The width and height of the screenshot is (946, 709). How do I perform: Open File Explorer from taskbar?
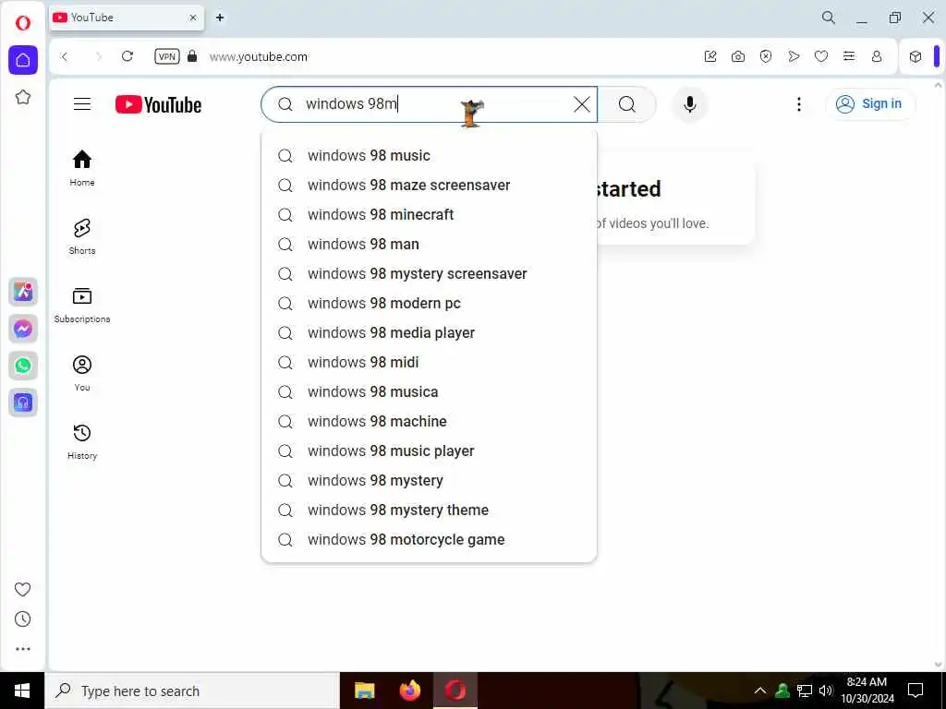[x=364, y=691]
